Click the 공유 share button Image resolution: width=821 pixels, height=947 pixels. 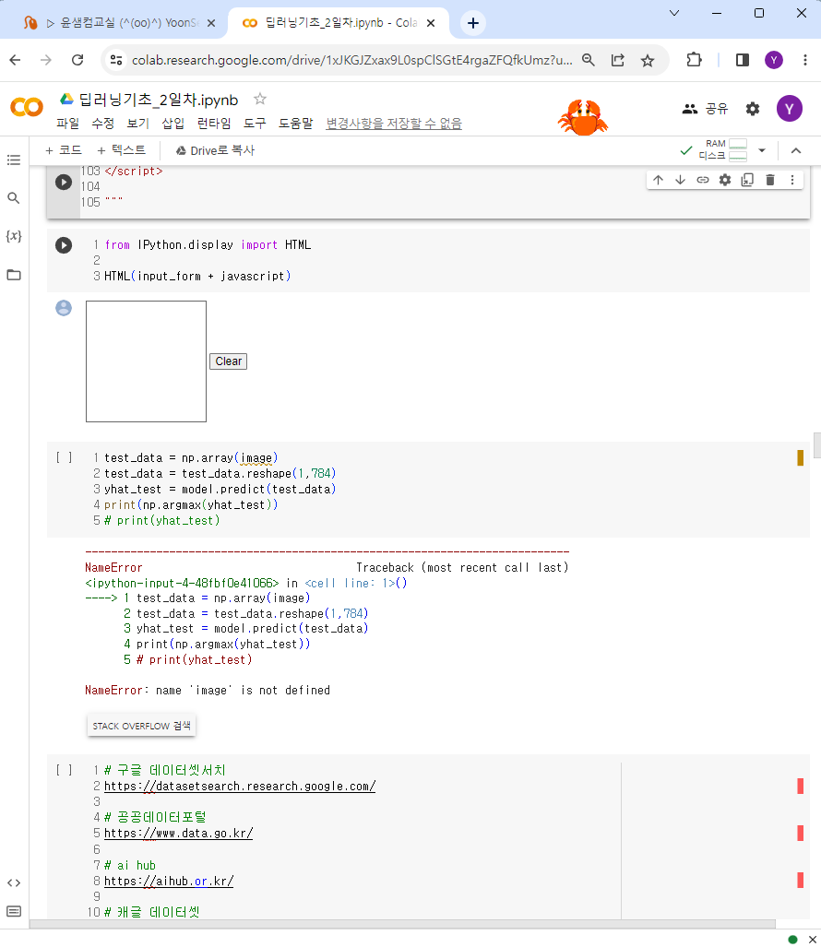705,109
